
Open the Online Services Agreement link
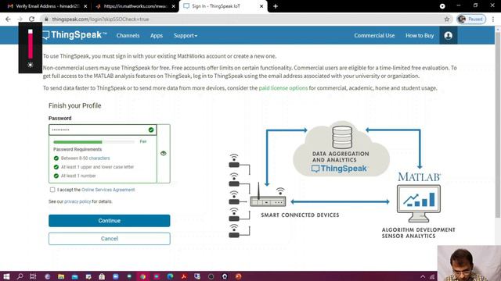tap(108, 190)
